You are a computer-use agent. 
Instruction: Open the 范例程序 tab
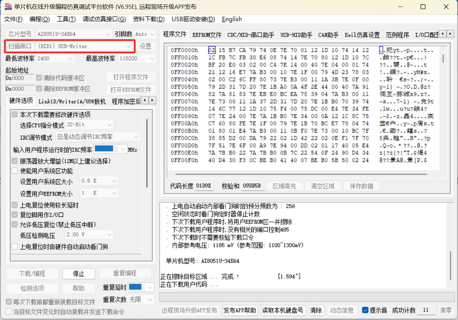pyautogui.click(x=397, y=35)
